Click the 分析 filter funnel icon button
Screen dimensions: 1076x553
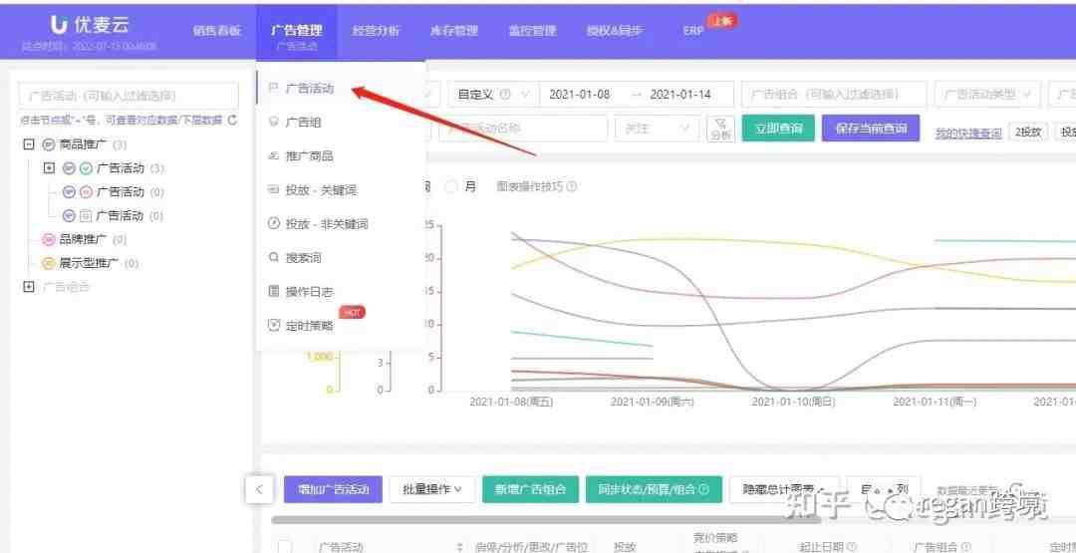tap(720, 129)
